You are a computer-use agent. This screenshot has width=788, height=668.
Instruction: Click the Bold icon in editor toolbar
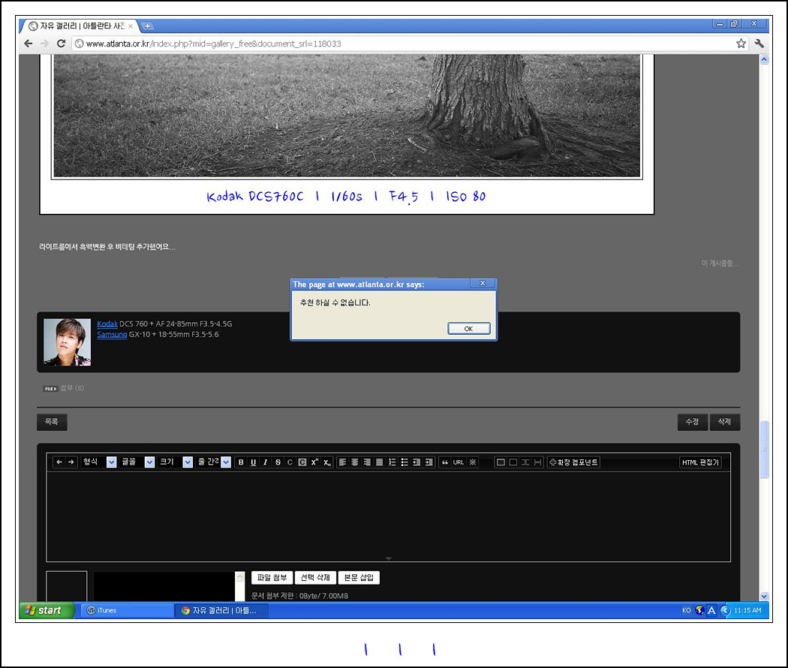241,462
